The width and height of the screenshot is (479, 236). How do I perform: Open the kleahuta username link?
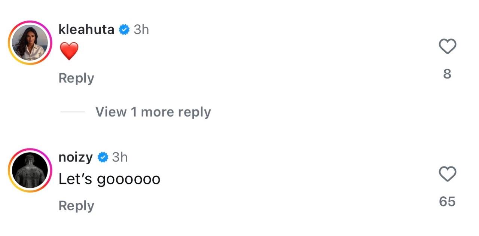[86, 29]
